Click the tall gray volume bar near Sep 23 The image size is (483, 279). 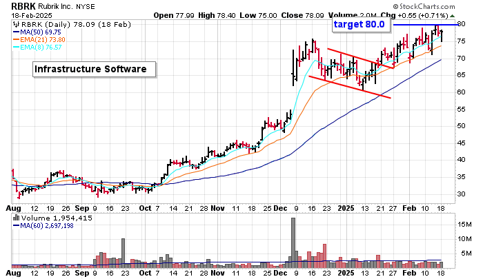click(124, 253)
